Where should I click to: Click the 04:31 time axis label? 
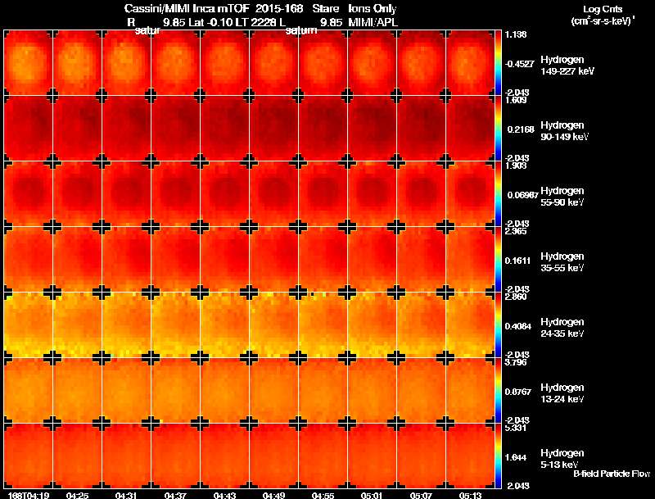(127, 496)
